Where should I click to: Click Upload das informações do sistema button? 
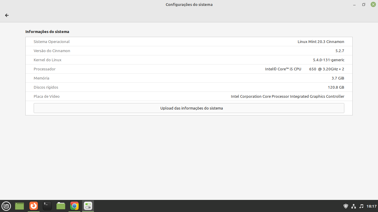pos(189,108)
